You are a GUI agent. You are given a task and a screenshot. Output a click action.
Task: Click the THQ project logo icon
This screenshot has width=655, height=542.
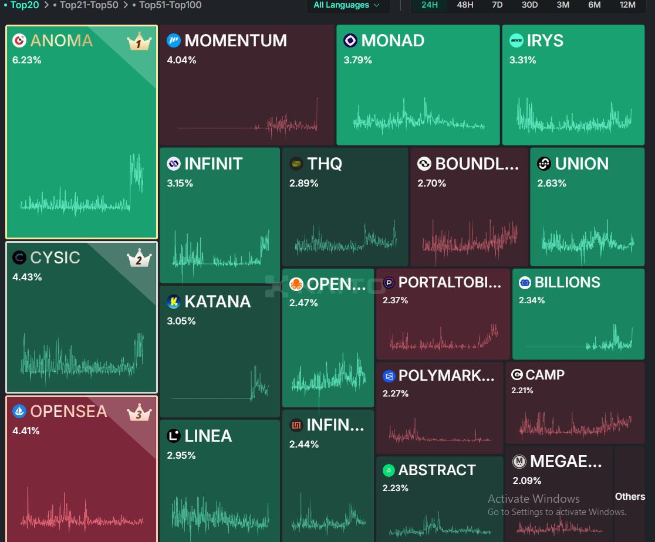click(x=296, y=164)
